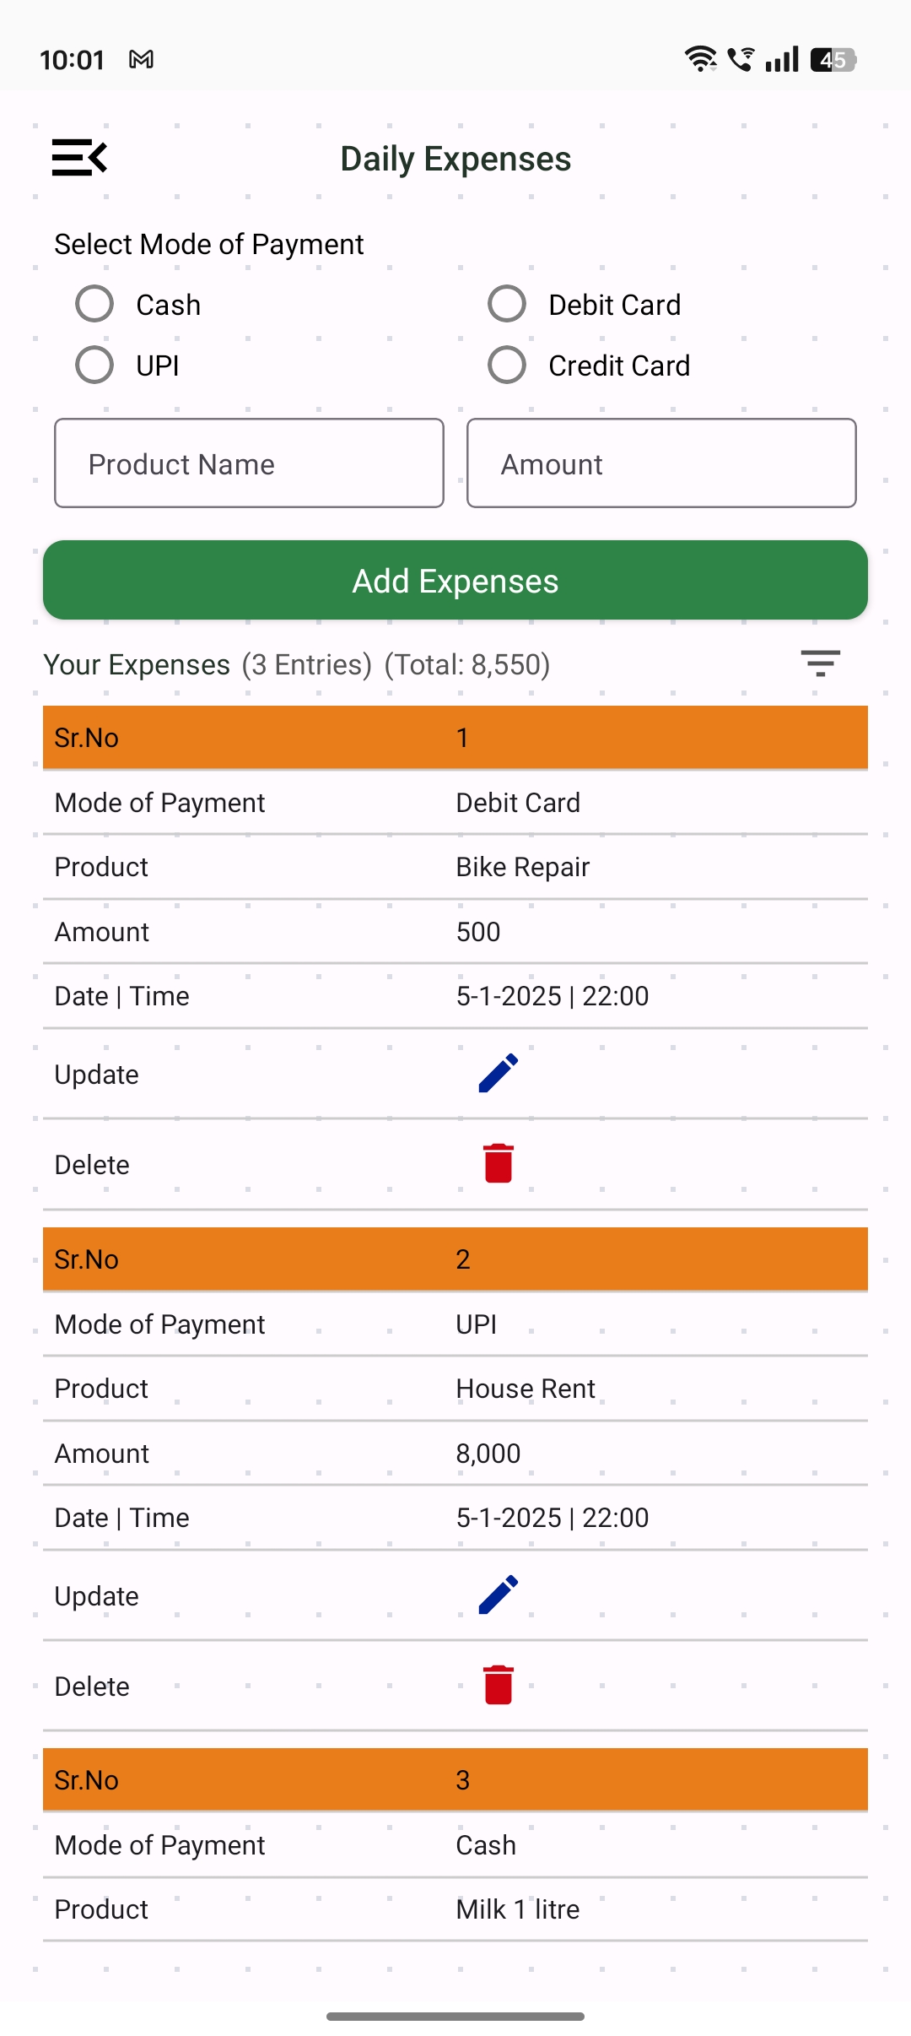
Task: Tap the Sr.No 2 orange header
Action: (x=455, y=1259)
